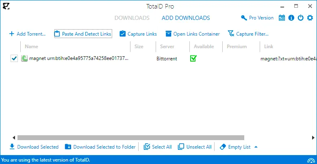Click the Capture Links button
Screen dimensions: 317x164
(x=138, y=34)
